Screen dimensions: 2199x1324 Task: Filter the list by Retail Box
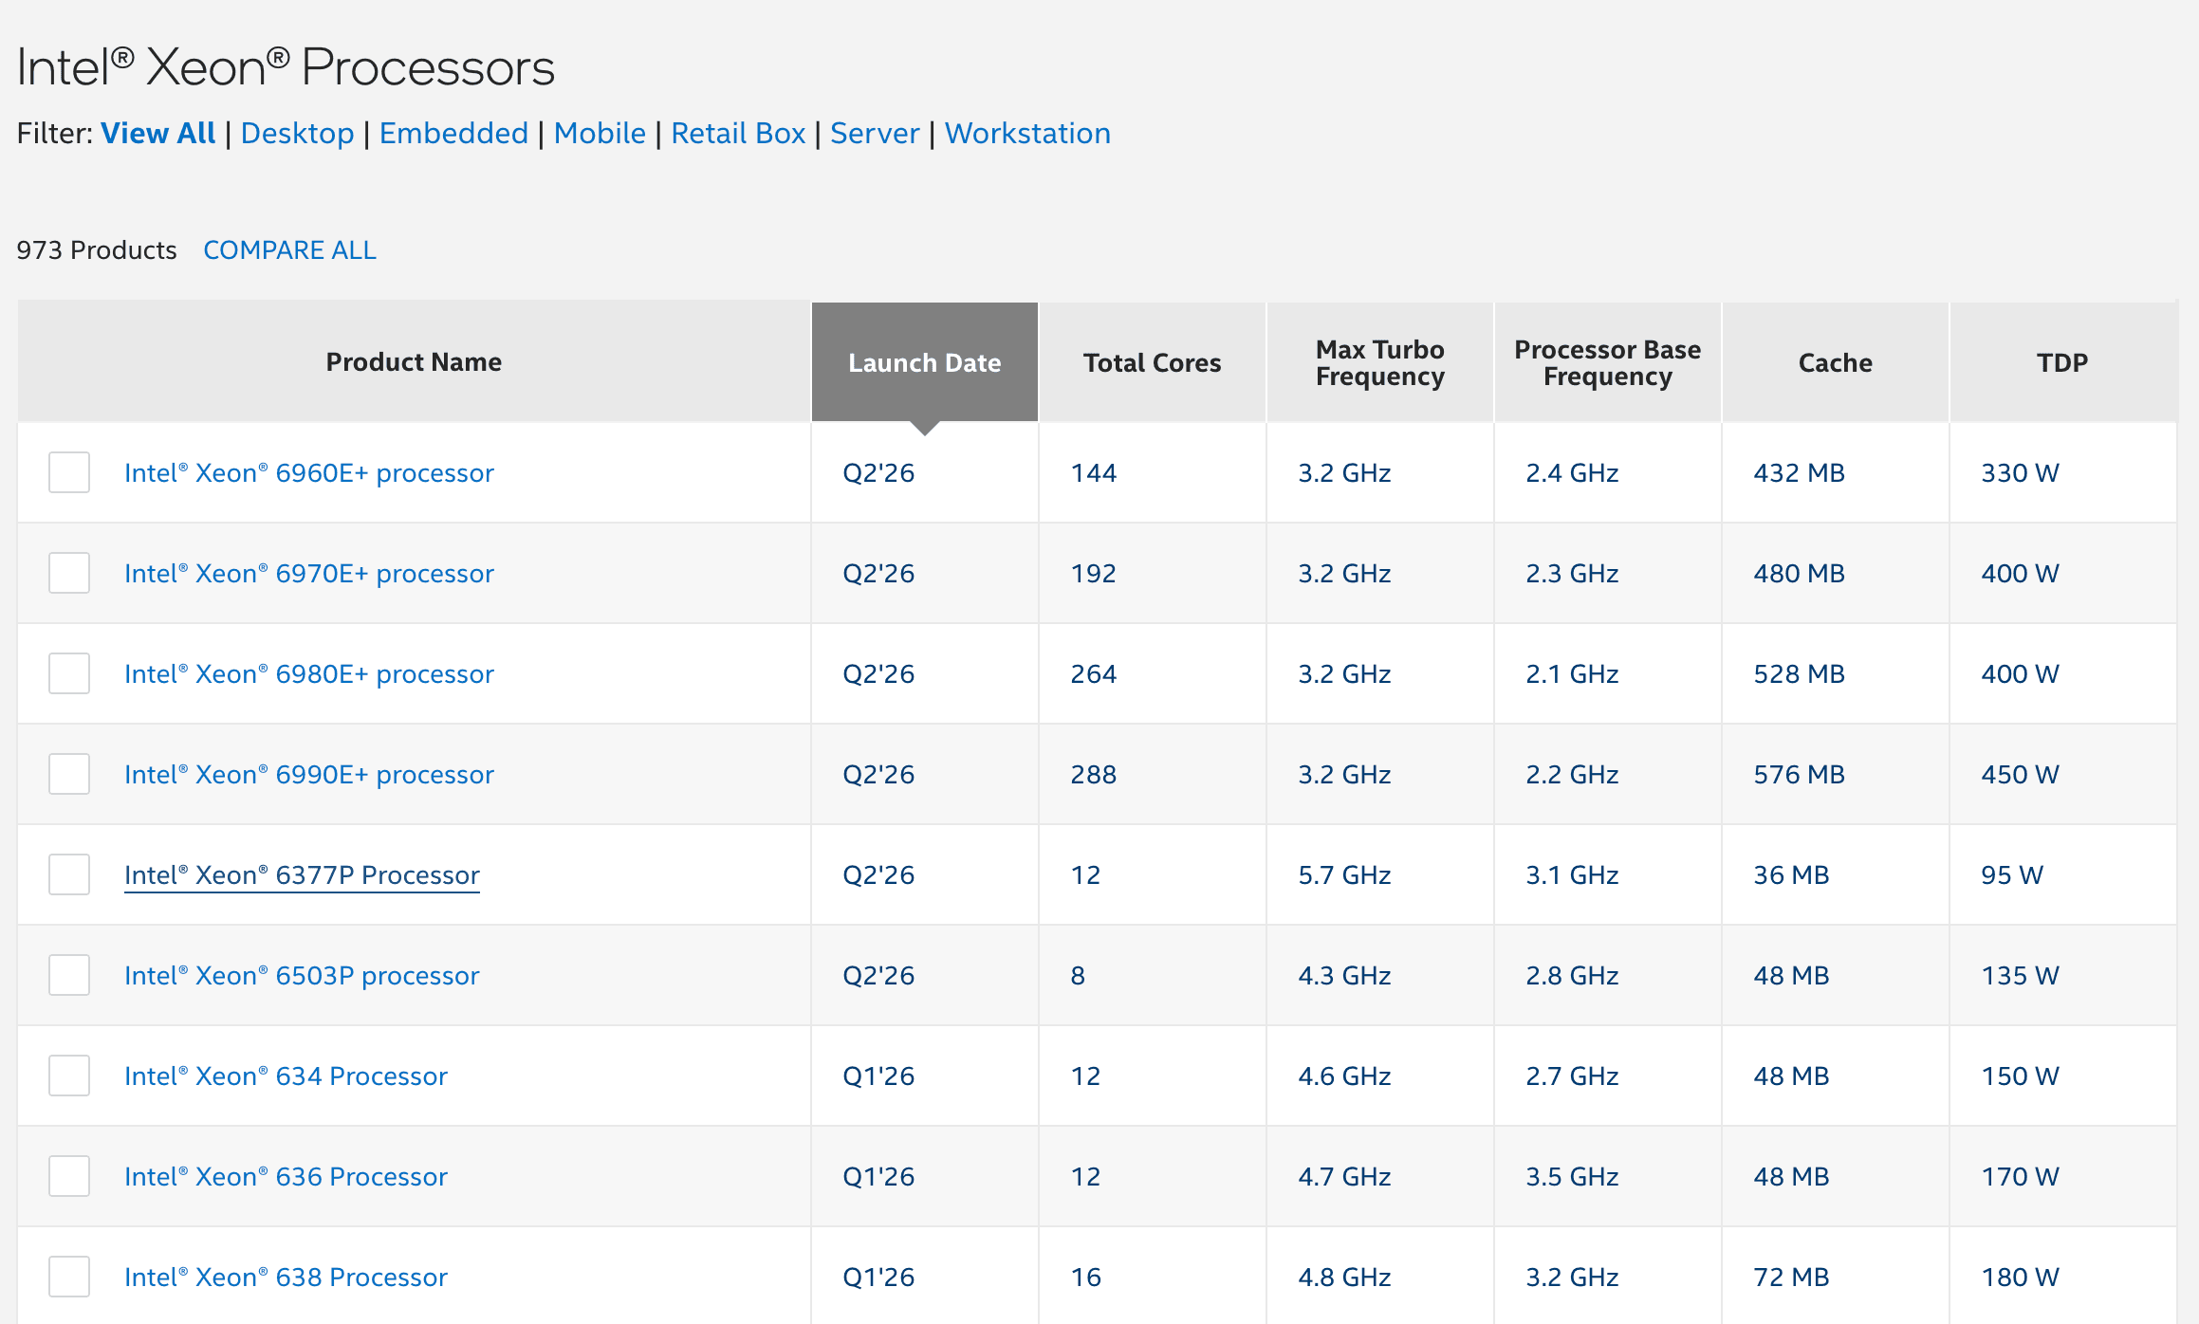(x=738, y=133)
